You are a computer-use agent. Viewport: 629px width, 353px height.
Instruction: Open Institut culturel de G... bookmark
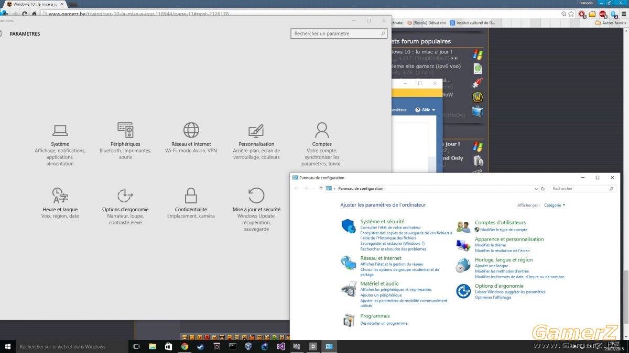click(x=472, y=22)
